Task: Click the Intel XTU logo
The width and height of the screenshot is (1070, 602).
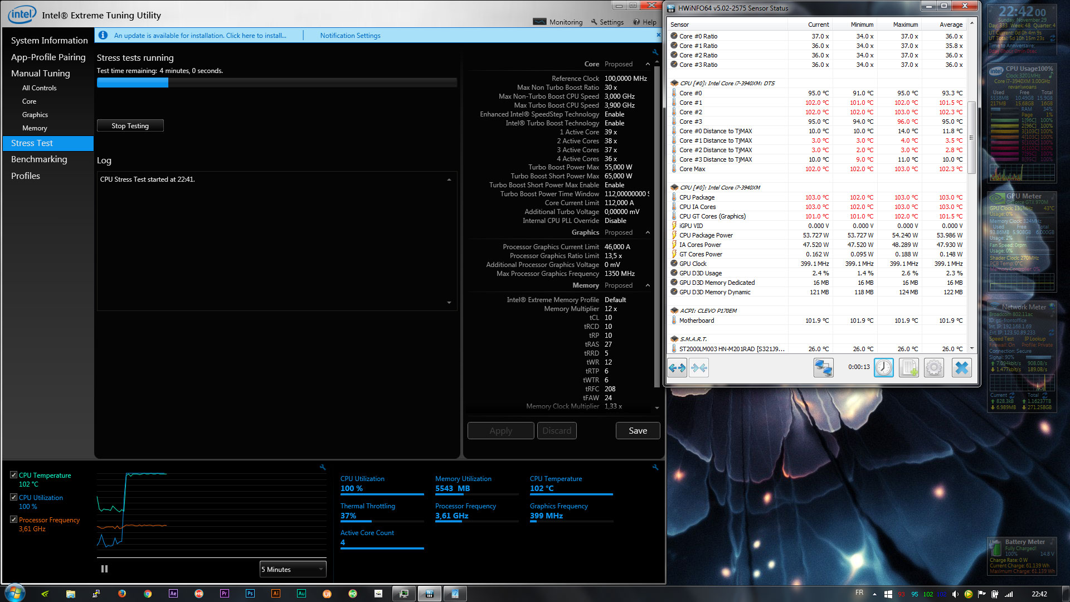Action: pyautogui.click(x=22, y=14)
